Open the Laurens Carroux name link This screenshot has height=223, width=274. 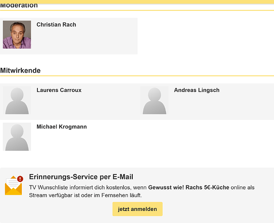(x=59, y=90)
